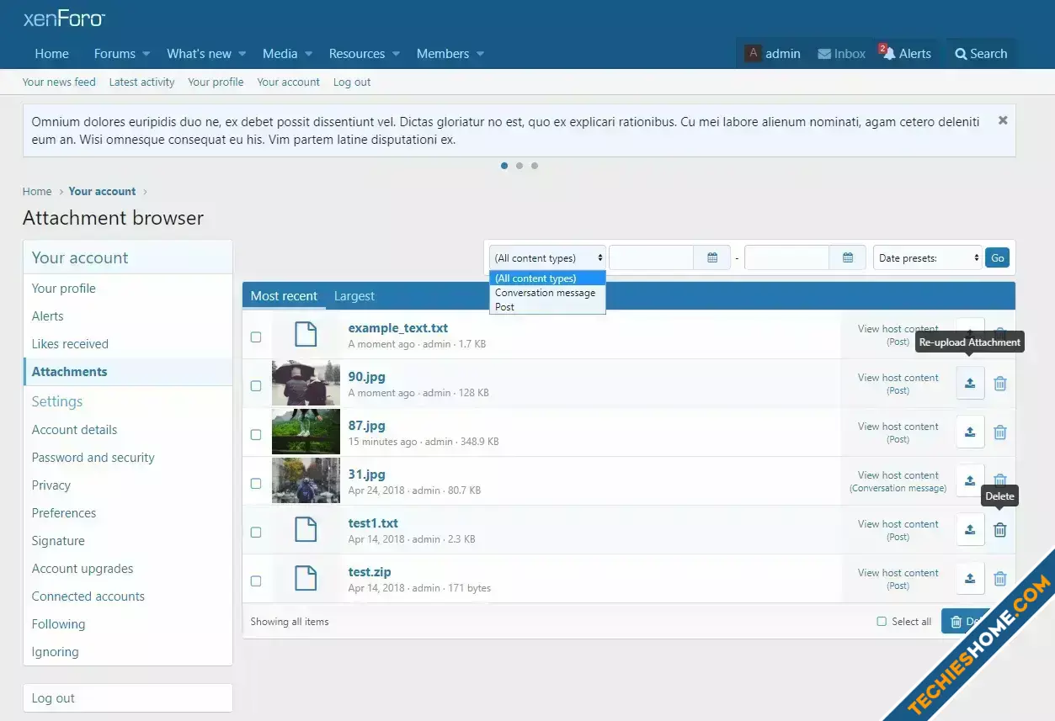Enable the Select all checkbox
Image resolution: width=1055 pixels, height=721 pixels.
click(x=882, y=622)
